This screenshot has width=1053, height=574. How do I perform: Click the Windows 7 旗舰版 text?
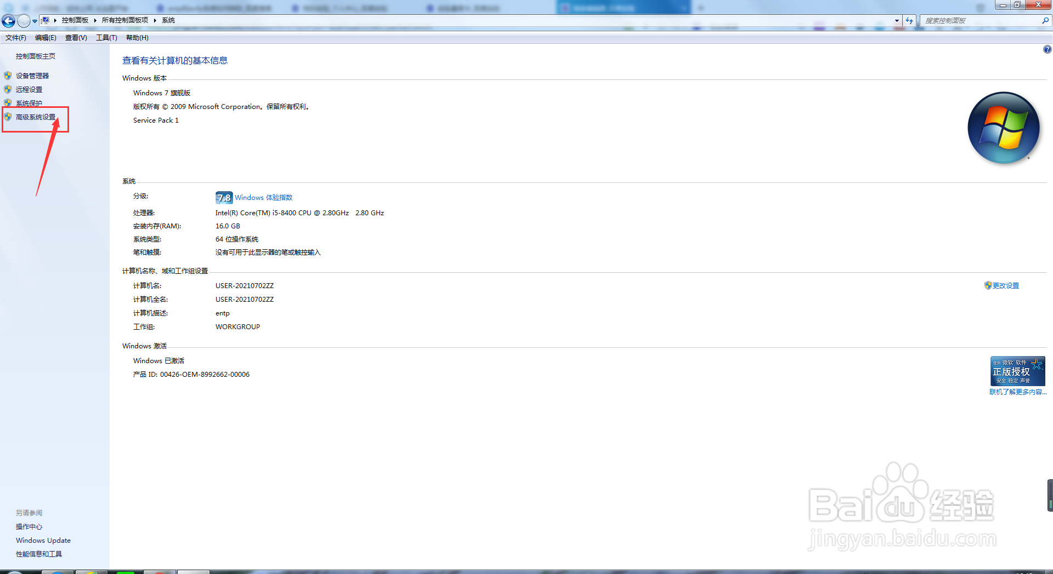point(162,93)
